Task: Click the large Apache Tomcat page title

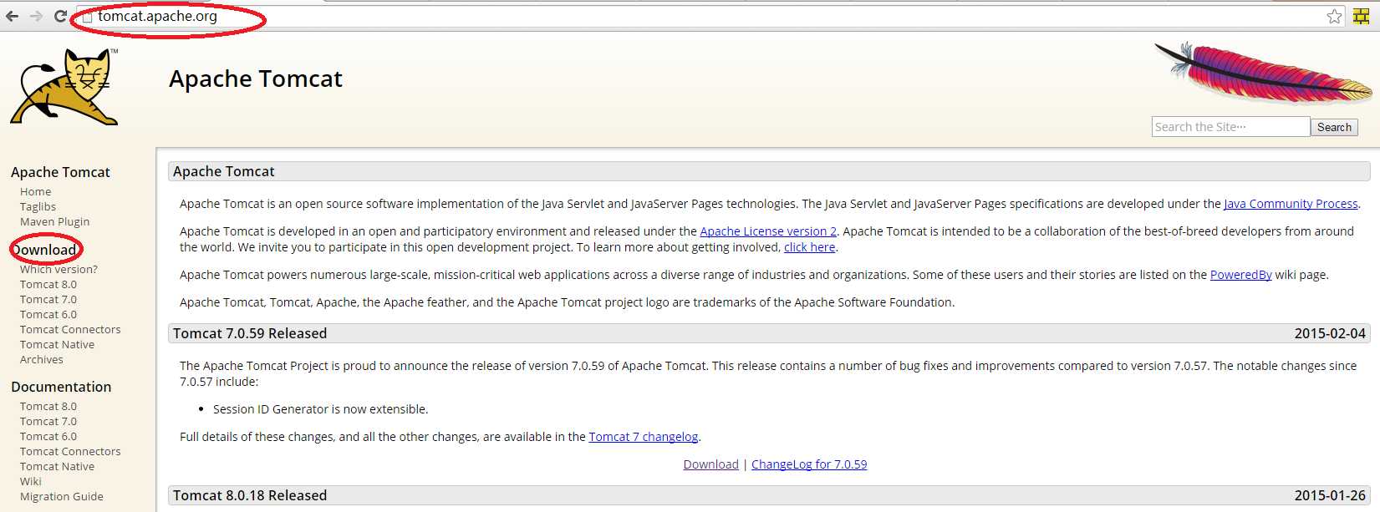Action: (x=256, y=79)
